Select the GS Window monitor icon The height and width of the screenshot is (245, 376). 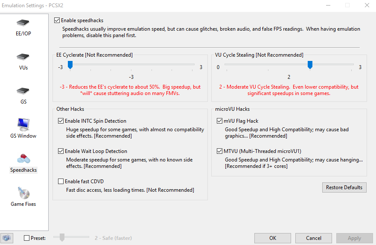(23, 124)
